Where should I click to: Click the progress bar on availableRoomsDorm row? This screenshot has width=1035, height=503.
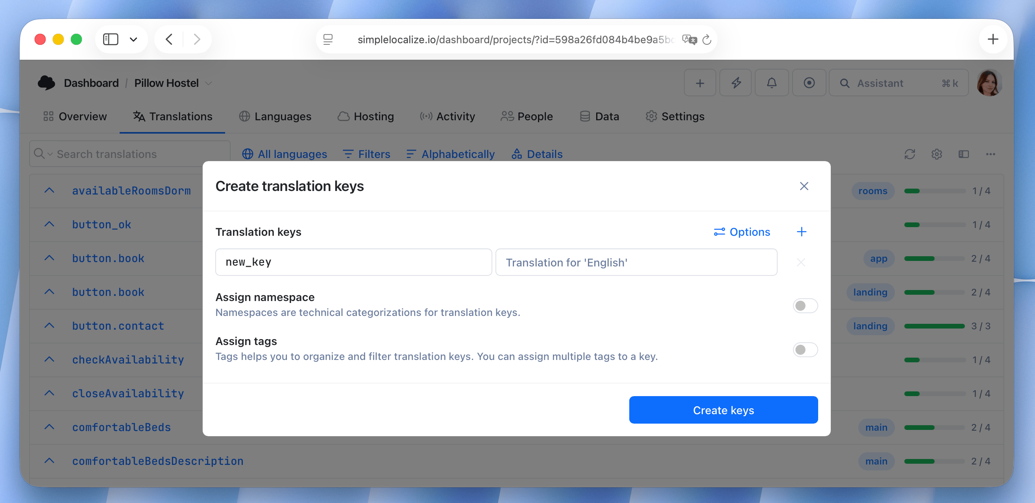pos(934,191)
